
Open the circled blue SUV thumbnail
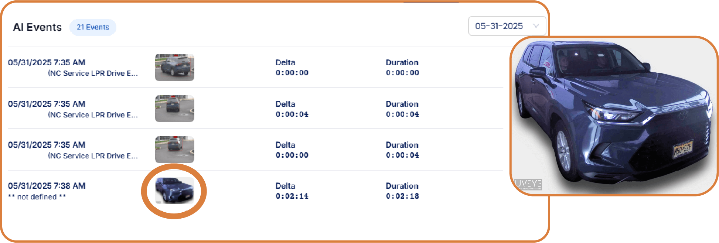tap(174, 191)
